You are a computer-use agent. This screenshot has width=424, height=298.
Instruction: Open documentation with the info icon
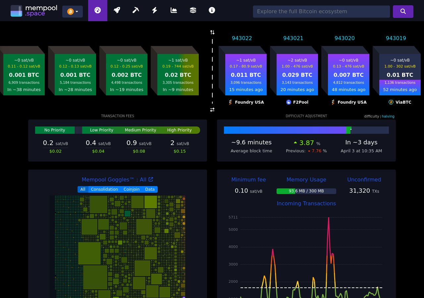point(212,10)
